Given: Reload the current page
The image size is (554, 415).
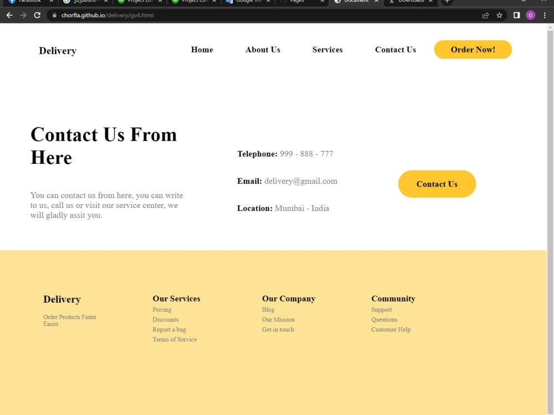Looking at the screenshot, I should (37, 15).
